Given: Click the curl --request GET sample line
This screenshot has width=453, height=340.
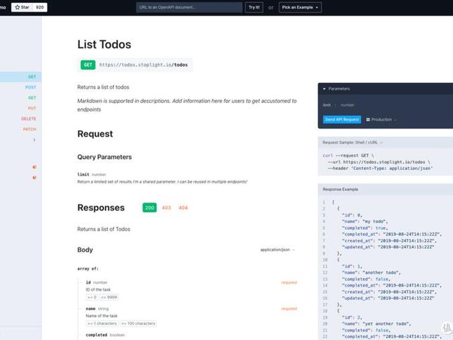Looking at the screenshot, I should [348, 155].
